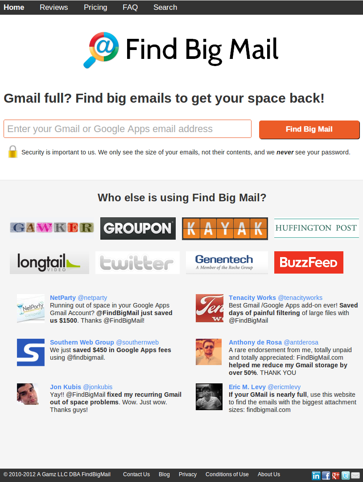Click Jon Kubis's avatar thumbnail
The width and height of the screenshot is (363, 482).
coord(28,394)
